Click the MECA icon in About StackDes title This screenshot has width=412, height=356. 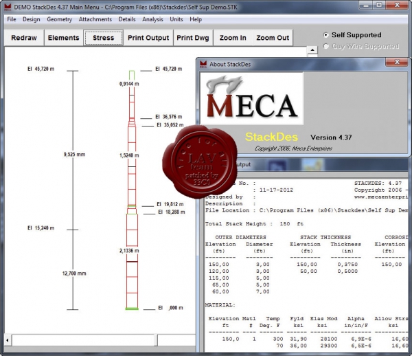(x=203, y=64)
